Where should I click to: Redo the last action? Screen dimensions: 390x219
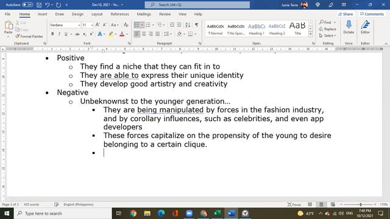[58, 5]
